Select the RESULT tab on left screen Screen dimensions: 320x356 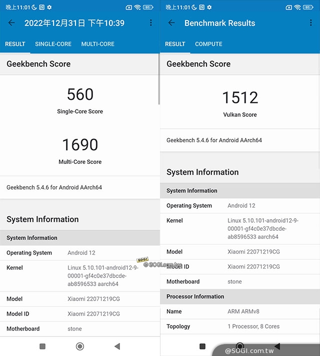(15, 44)
